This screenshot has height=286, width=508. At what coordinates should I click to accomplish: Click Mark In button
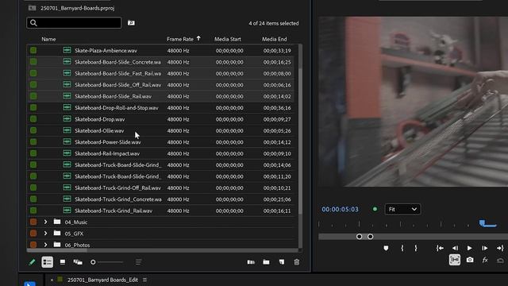coord(402,248)
